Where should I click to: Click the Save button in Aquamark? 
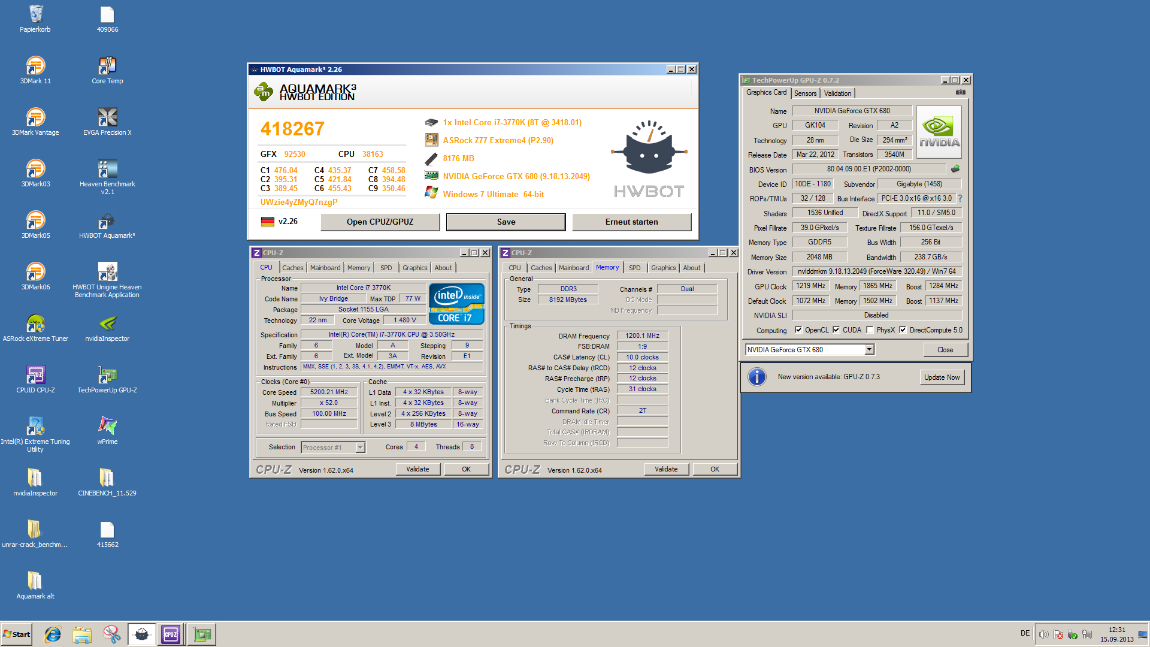coord(506,222)
